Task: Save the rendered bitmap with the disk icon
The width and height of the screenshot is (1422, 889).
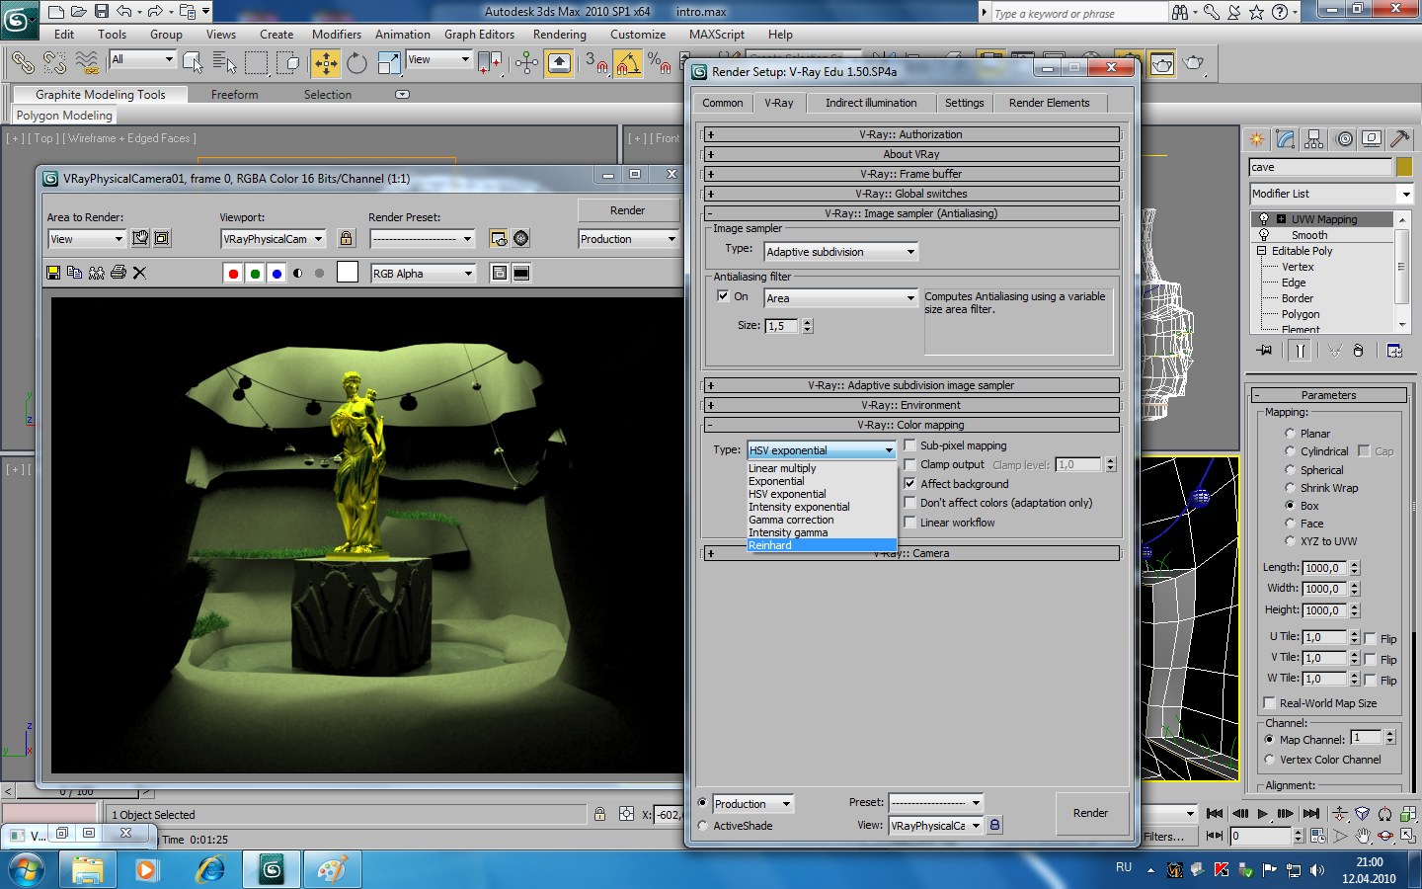Action: 52,273
